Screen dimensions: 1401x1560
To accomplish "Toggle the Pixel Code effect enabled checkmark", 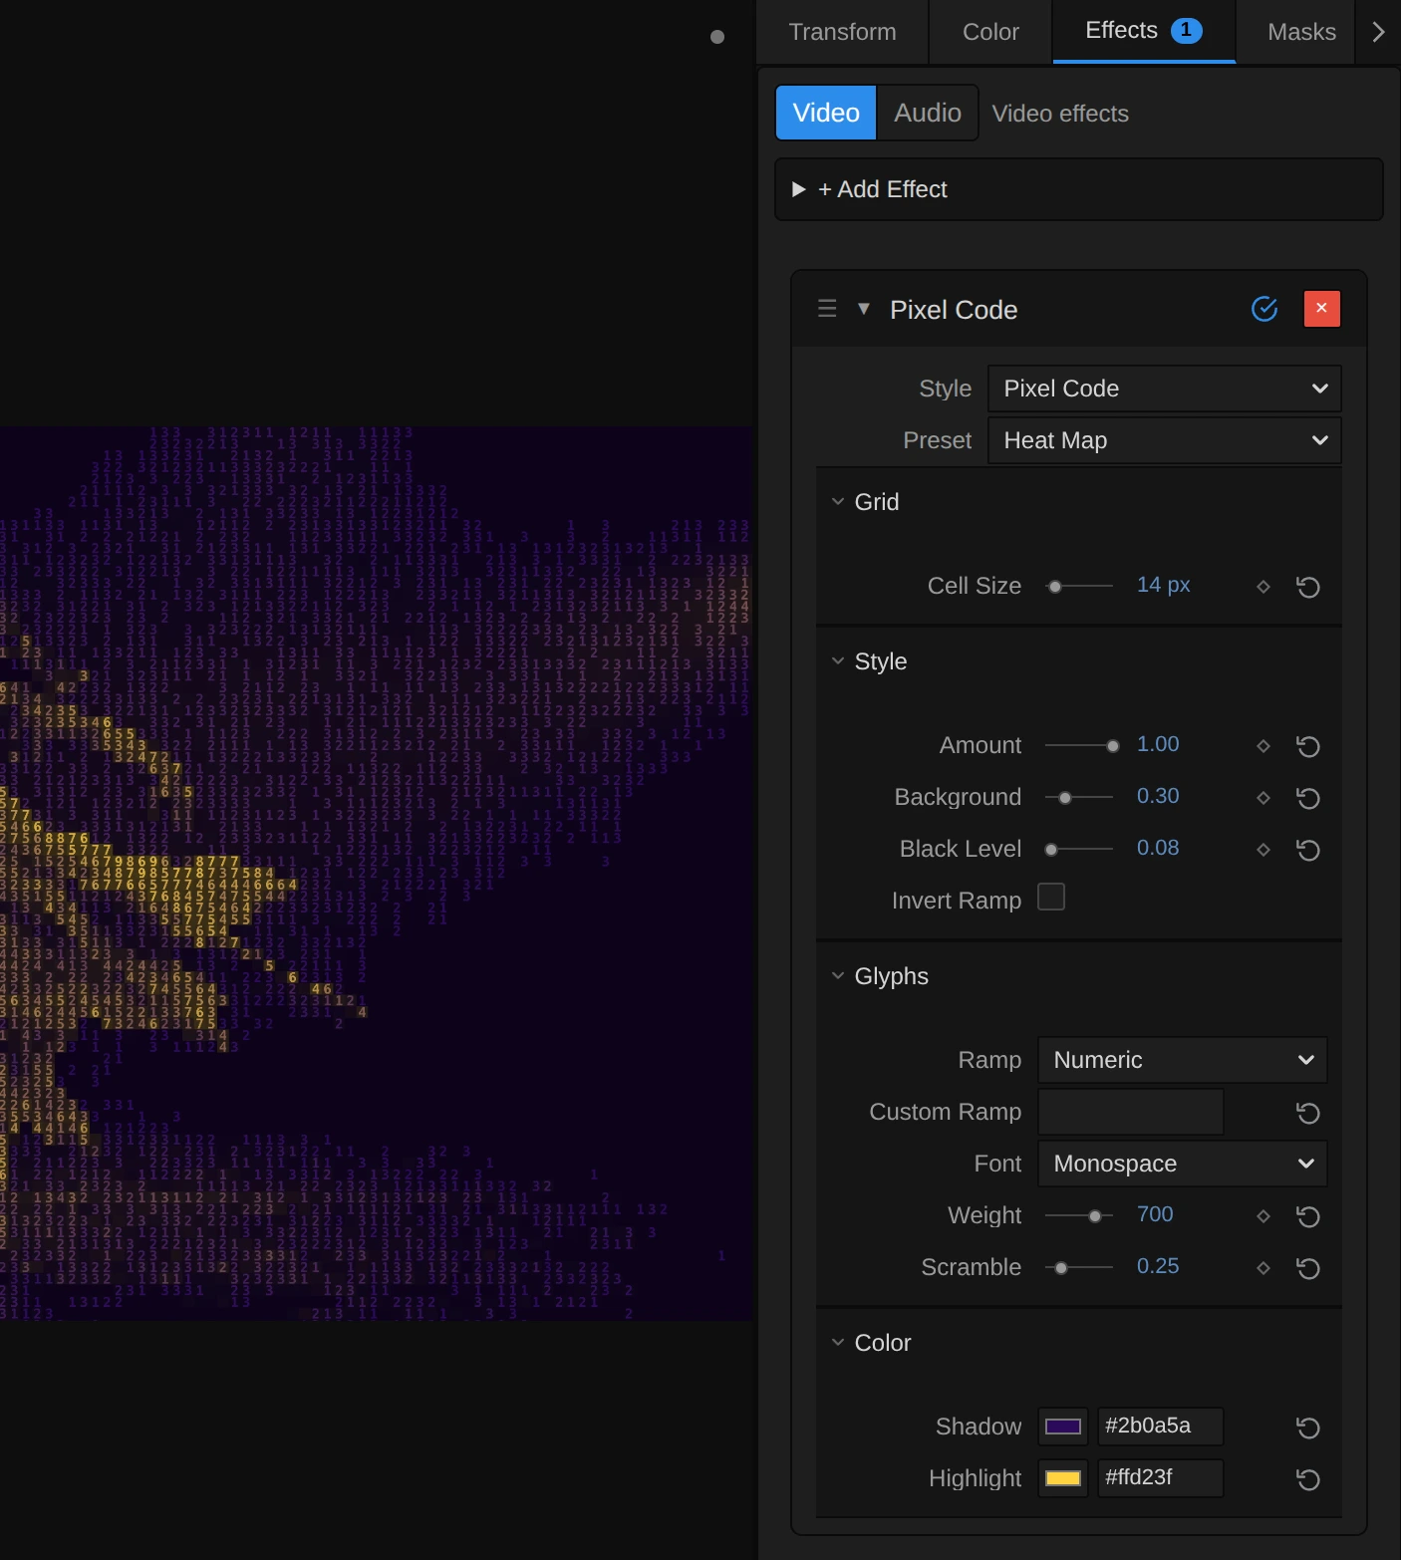I will click(1264, 309).
